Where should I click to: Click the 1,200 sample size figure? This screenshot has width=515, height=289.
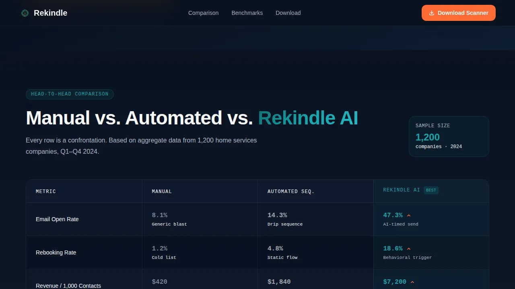[x=427, y=137]
